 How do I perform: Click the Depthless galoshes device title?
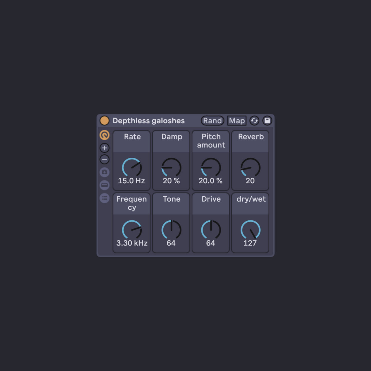point(148,121)
